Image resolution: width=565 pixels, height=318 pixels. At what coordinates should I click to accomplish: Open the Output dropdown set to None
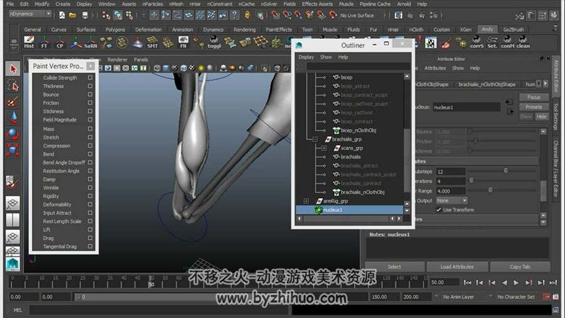point(451,200)
